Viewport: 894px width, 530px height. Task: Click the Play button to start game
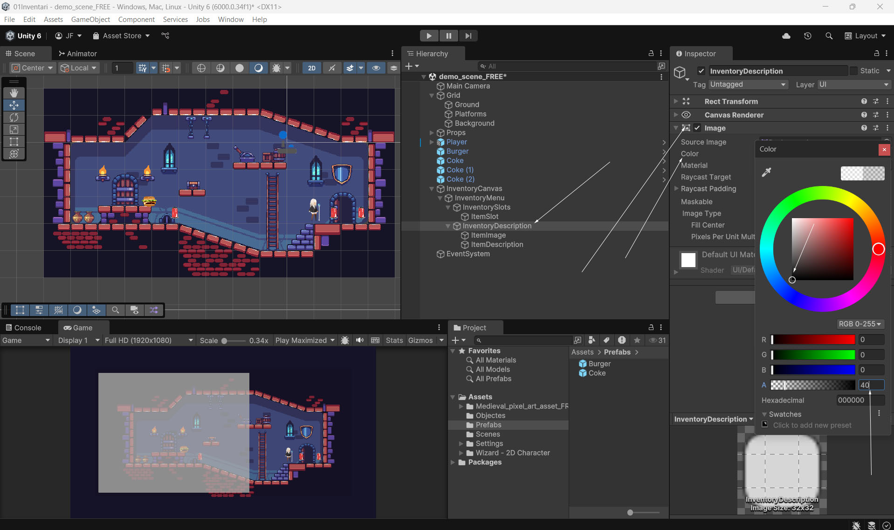pos(428,36)
